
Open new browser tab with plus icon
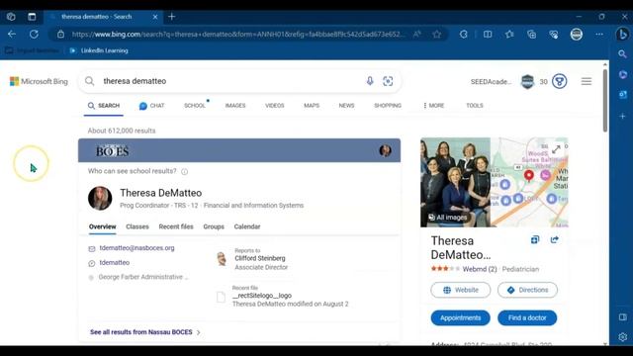[172, 17]
